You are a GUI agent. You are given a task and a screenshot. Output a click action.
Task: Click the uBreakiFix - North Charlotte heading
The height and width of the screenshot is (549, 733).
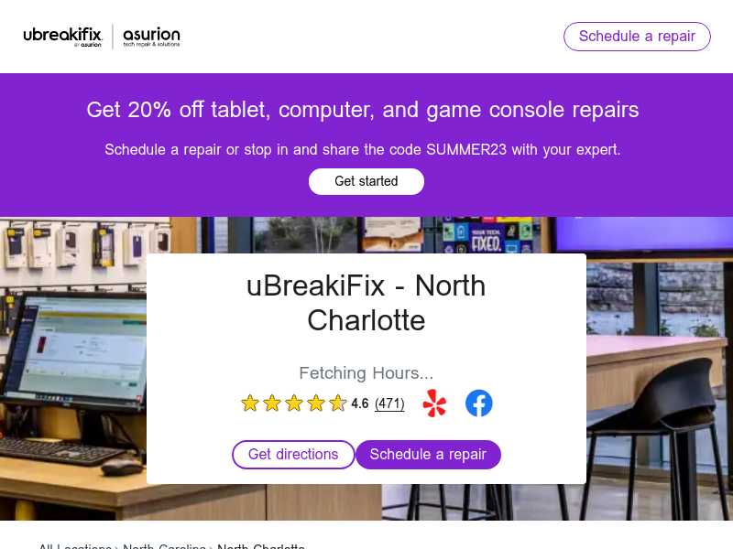coord(366,303)
